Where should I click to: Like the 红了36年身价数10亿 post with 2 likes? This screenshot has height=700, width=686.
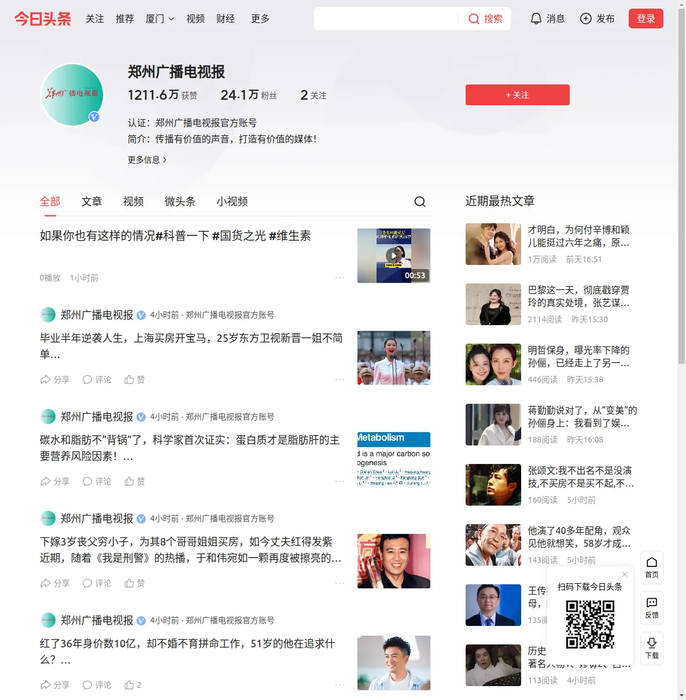pyautogui.click(x=133, y=685)
